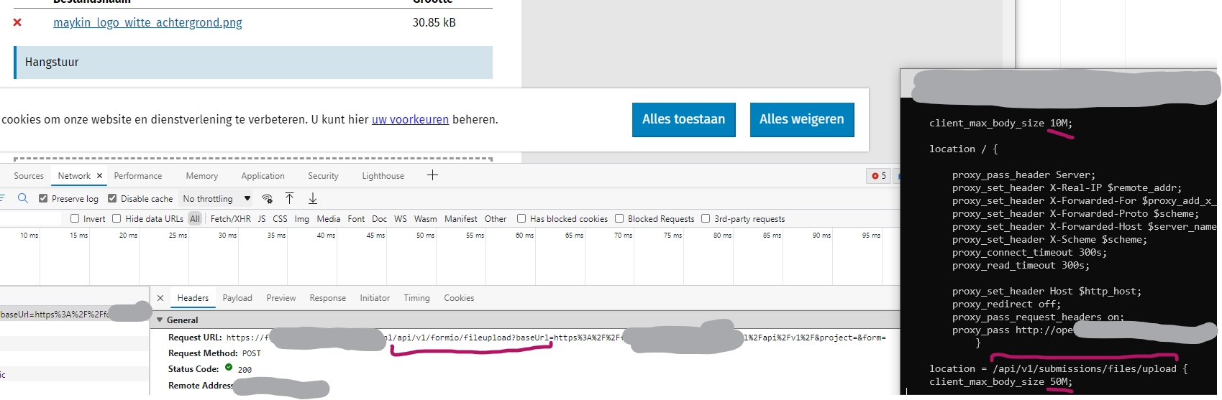Click the Hangstuur form field
Viewport: 1222px width, 400px height.
[x=253, y=62]
